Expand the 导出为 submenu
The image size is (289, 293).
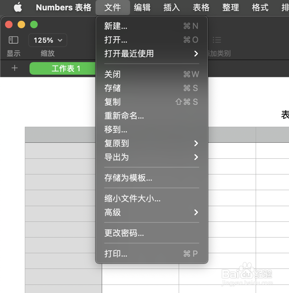coord(152,157)
